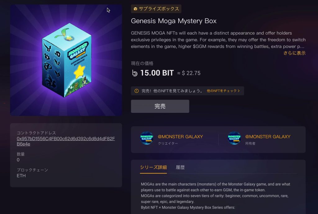Screen dimensions: 318x214
Task: Click the surprise box cube icon
Action: click(135, 9)
